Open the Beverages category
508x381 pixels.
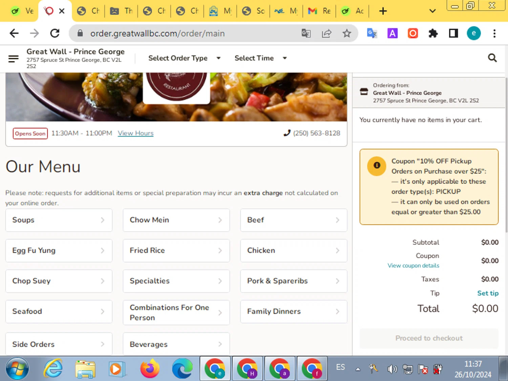click(176, 344)
